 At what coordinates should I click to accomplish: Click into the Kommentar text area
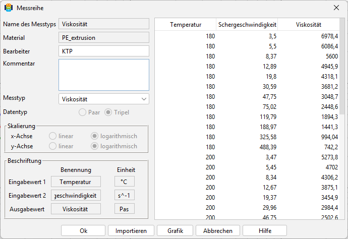click(x=104, y=75)
